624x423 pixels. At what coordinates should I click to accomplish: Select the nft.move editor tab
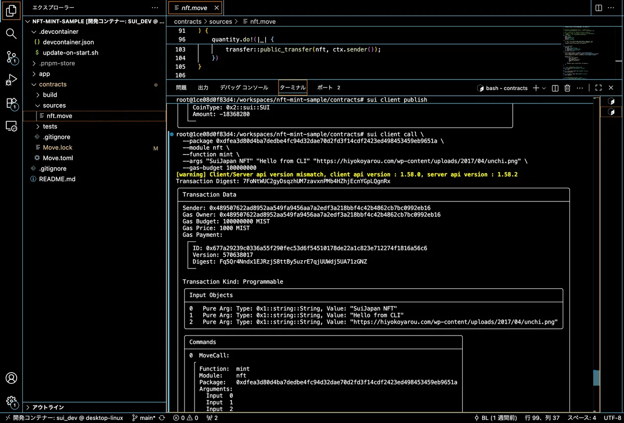195,8
